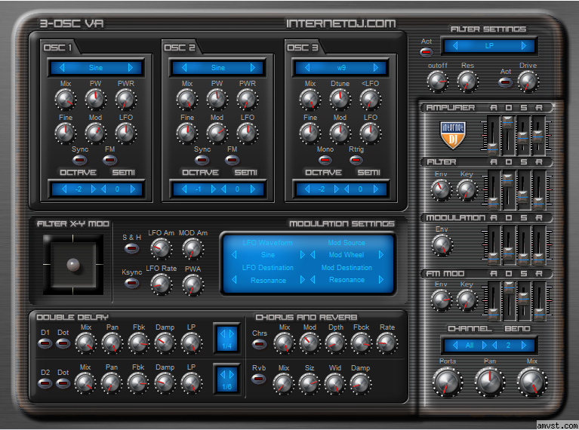579x430 pixels.
Task: Click Filter envelope Sustain slider
Action: (x=523, y=195)
